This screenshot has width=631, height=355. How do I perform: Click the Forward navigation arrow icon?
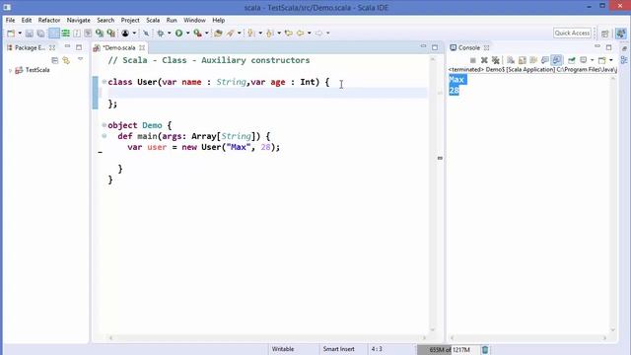318,34
